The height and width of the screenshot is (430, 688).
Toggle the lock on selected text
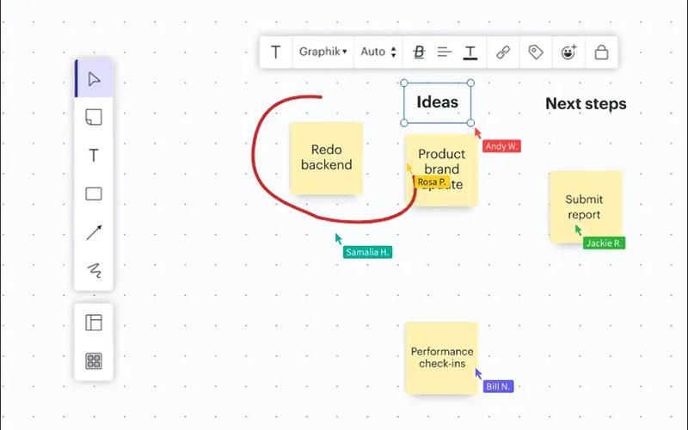[601, 52]
